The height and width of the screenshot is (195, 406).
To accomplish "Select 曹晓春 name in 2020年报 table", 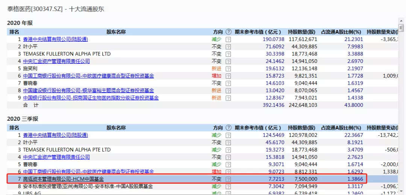I will (x=30, y=83).
